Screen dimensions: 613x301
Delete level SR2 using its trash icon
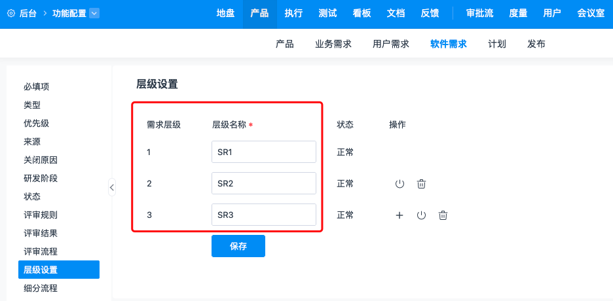(x=422, y=184)
